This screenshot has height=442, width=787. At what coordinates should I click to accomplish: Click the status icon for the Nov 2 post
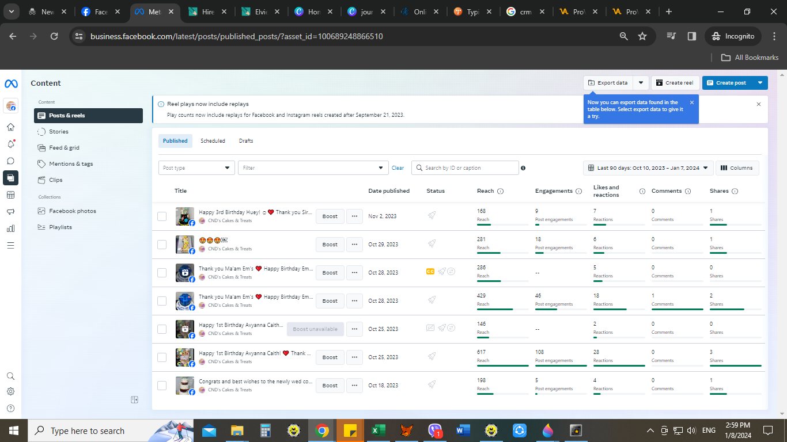432,216
